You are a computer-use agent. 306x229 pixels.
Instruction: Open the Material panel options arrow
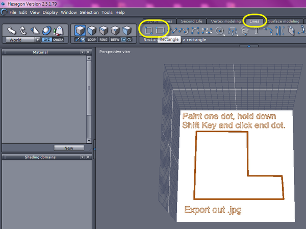pos(82,52)
